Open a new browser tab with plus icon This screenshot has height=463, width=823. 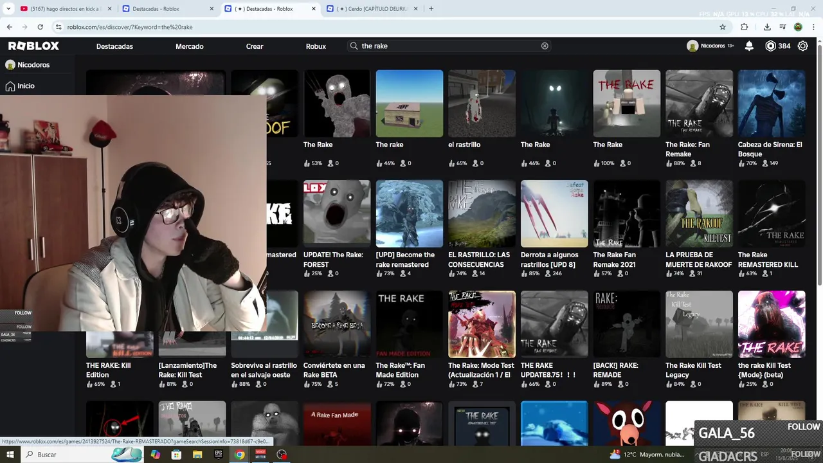click(x=431, y=8)
